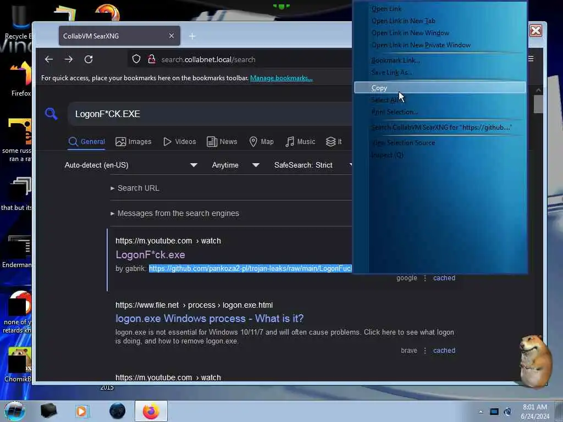Click the network monitor tray icon

[494, 412]
